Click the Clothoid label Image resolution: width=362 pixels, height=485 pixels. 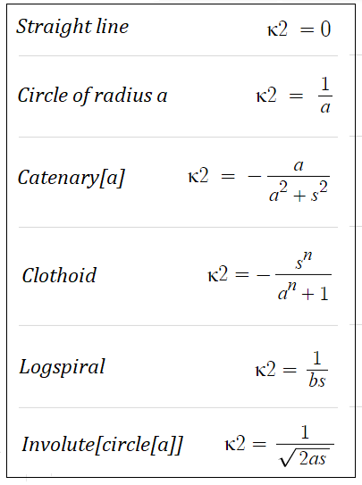click(59, 275)
